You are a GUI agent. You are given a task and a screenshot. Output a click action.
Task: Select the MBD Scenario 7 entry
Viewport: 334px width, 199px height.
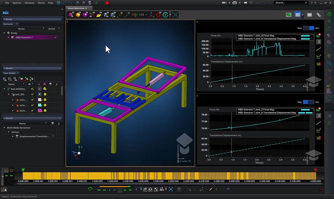click(x=24, y=37)
